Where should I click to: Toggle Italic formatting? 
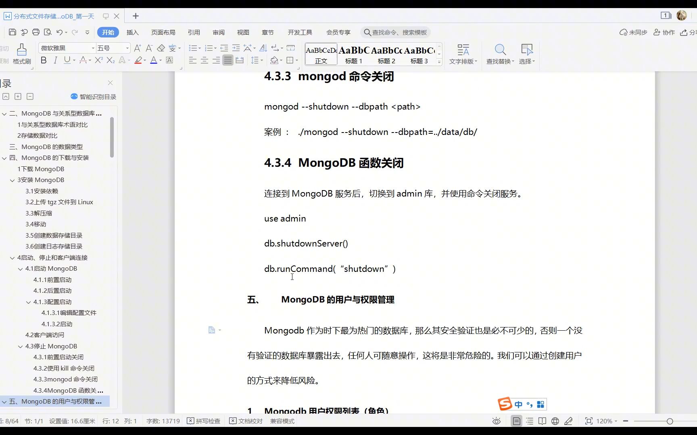[x=55, y=60]
